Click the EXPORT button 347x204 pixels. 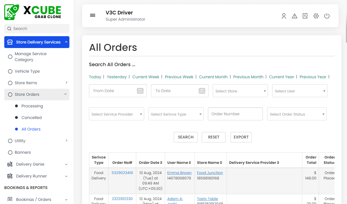pos(241,137)
